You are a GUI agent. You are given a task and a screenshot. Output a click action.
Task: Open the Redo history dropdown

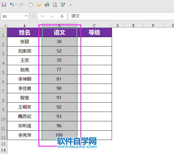click(x=26, y=5)
